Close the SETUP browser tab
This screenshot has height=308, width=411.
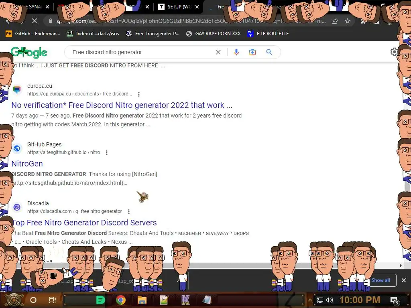point(197,7)
